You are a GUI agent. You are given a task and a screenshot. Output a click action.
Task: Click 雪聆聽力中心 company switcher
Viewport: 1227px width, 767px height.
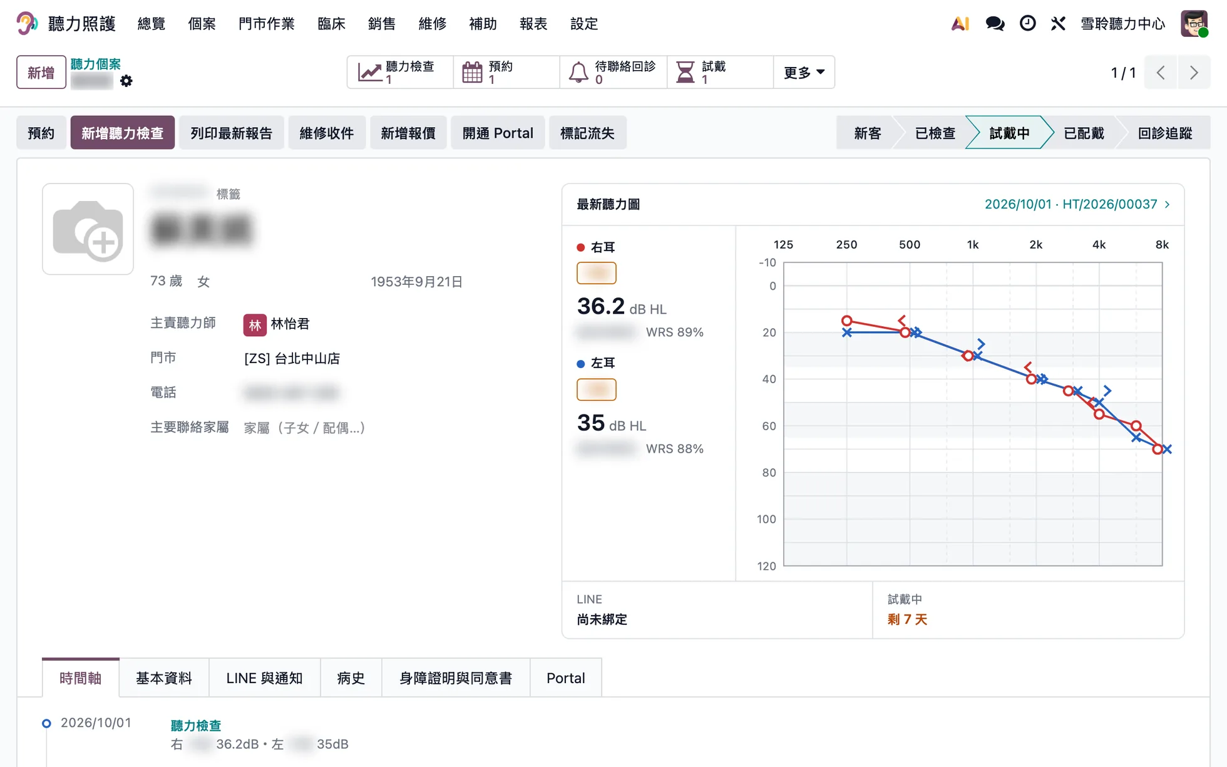point(1123,24)
